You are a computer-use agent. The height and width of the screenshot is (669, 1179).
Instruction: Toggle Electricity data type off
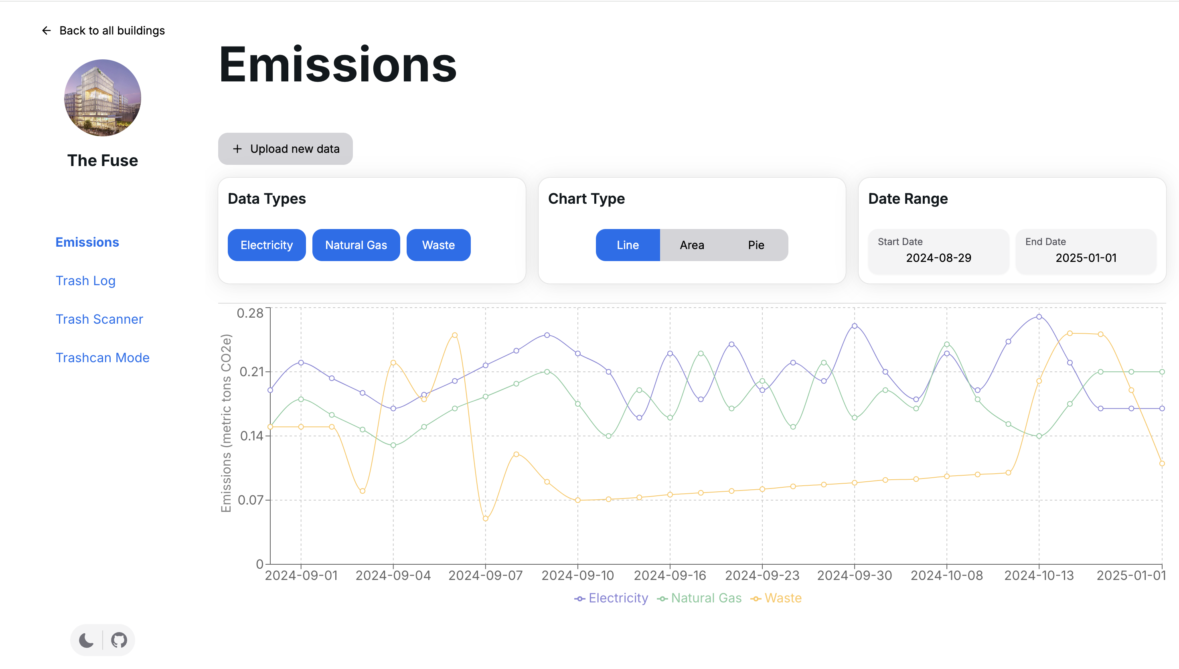pos(266,245)
